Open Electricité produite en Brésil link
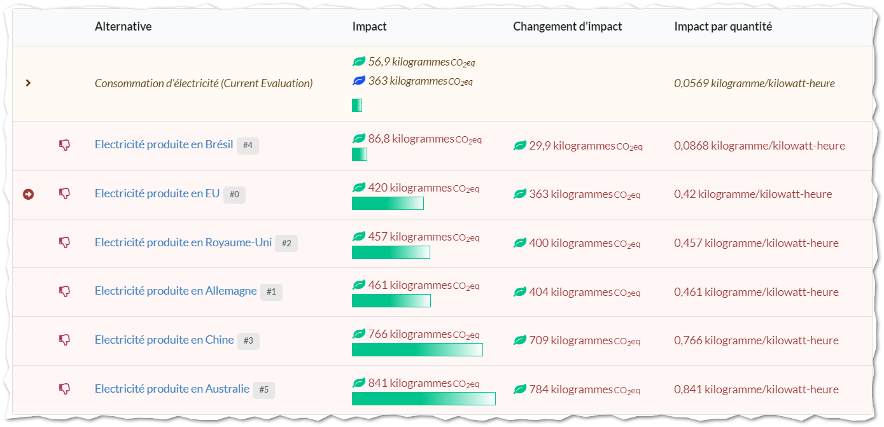 pos(164,144)
